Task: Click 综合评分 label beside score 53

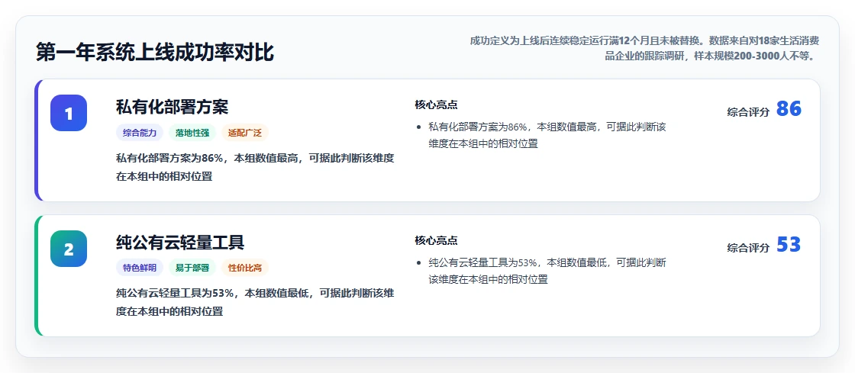Action: [x=748, y=248]
